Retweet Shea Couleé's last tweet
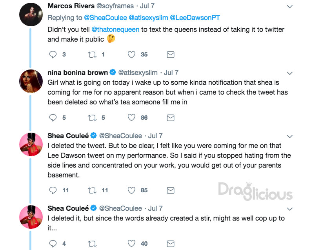Screen dimensions: 313x250 [x=92, y=244]
